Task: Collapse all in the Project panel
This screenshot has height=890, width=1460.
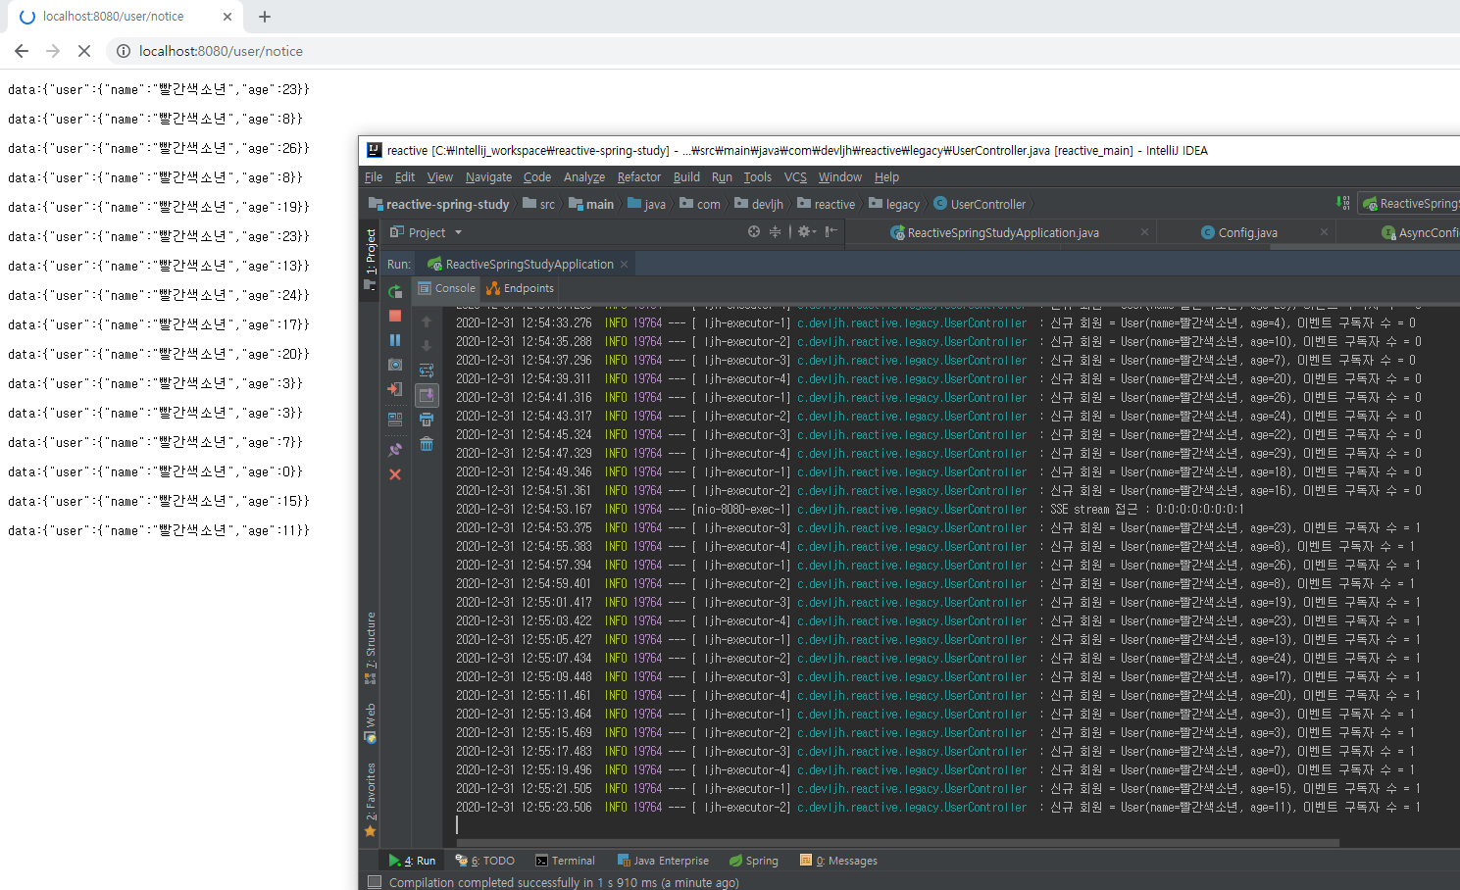Action: [x=775, y=232]
